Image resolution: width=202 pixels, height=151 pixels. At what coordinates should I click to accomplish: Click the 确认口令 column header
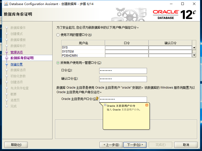(170, 43)
